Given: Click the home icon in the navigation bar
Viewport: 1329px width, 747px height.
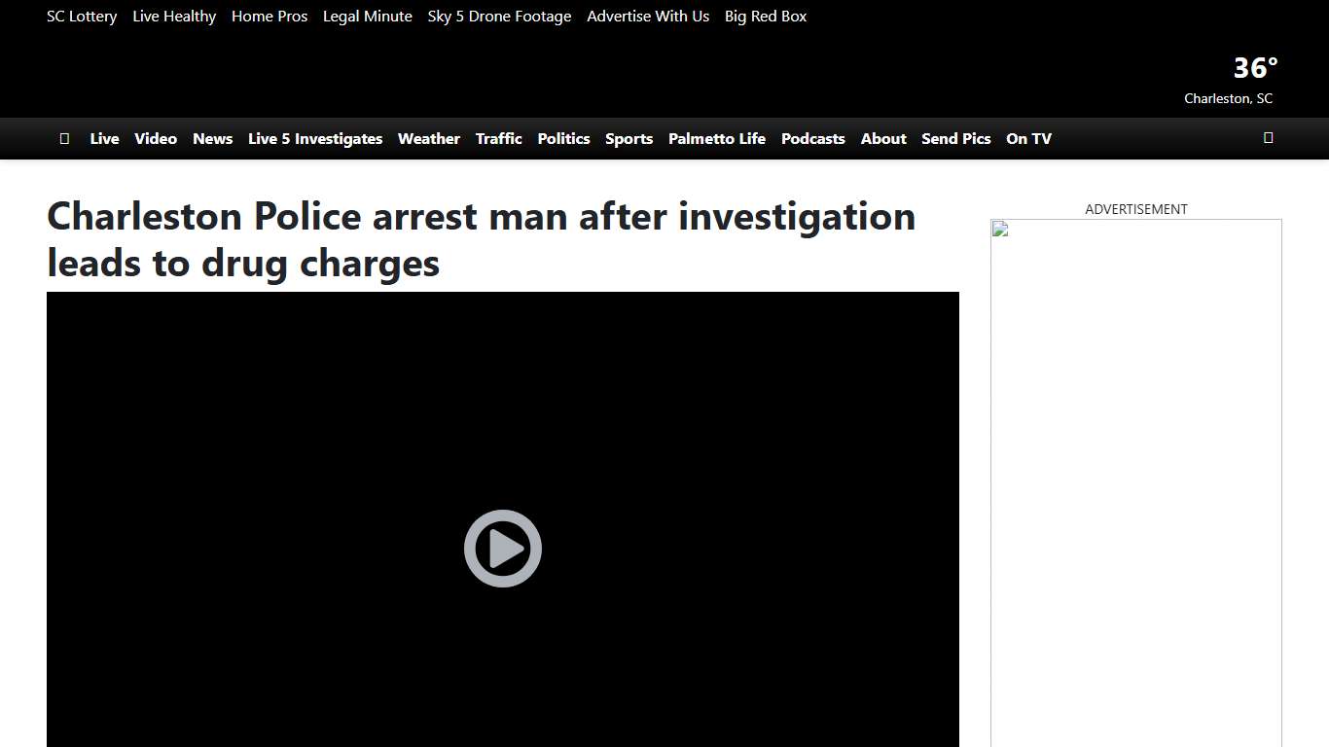Looking at the screenshot, I should click(64, 138).
